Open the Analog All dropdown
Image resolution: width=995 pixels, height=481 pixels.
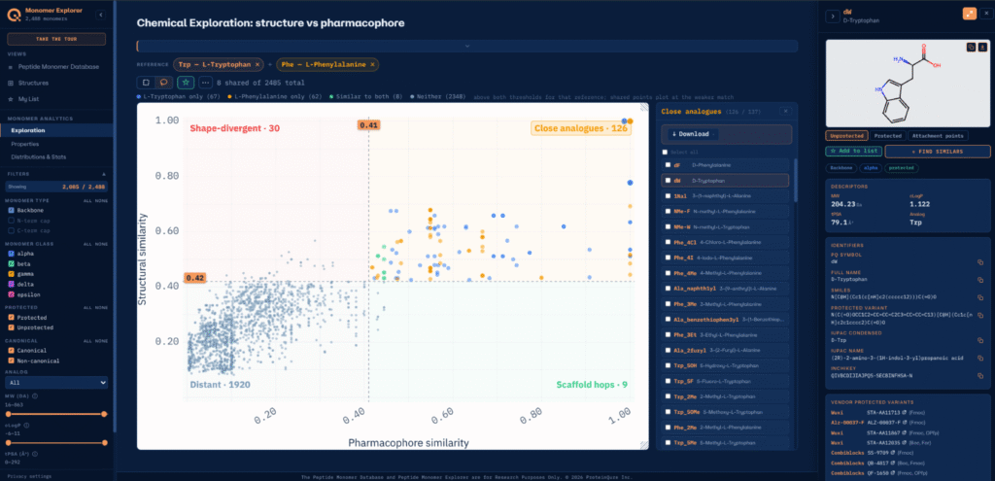point(57,383)
